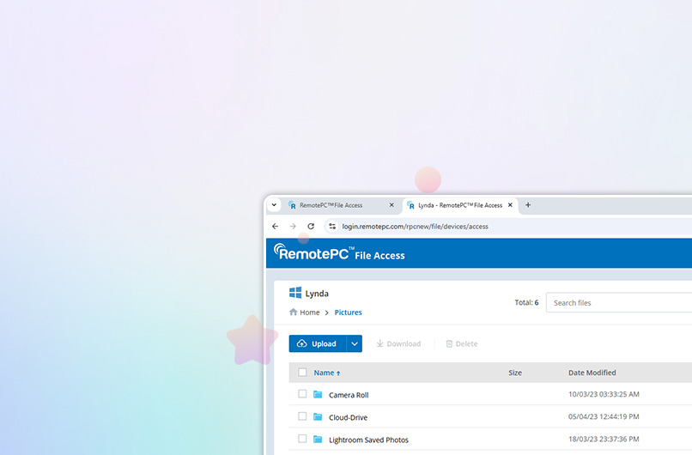
Task: Reload the current page
Action: (x=311, y=227)
